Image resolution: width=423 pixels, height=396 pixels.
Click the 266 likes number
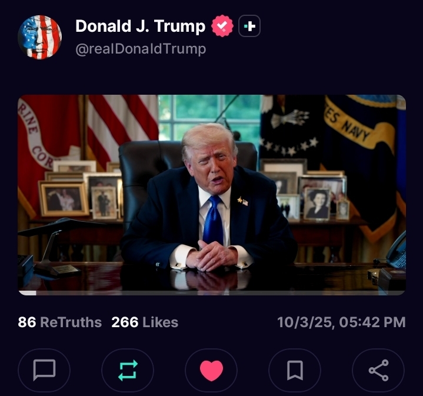coord(125,322)
